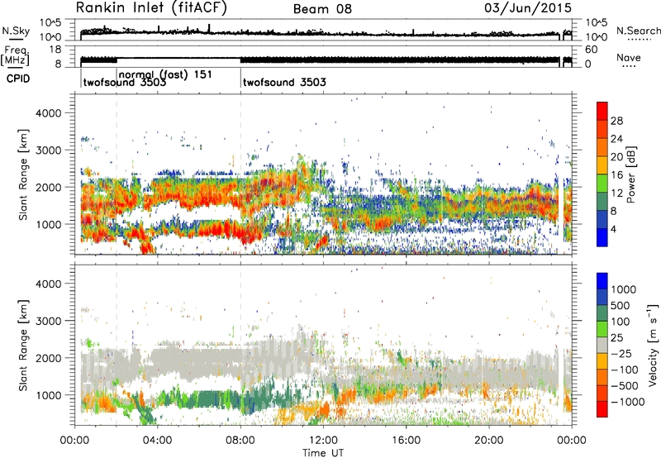The height and width of the screenshot is (458, 661).
Task: Click the 'Velocity [m s-1]' color bar label
Action: click(653, 345)
